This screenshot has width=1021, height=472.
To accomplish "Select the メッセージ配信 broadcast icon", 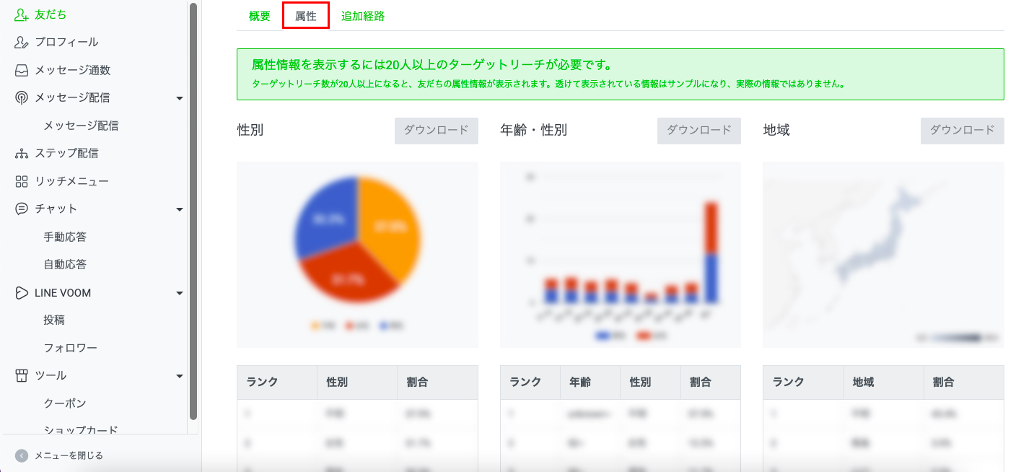I will 21,97.
